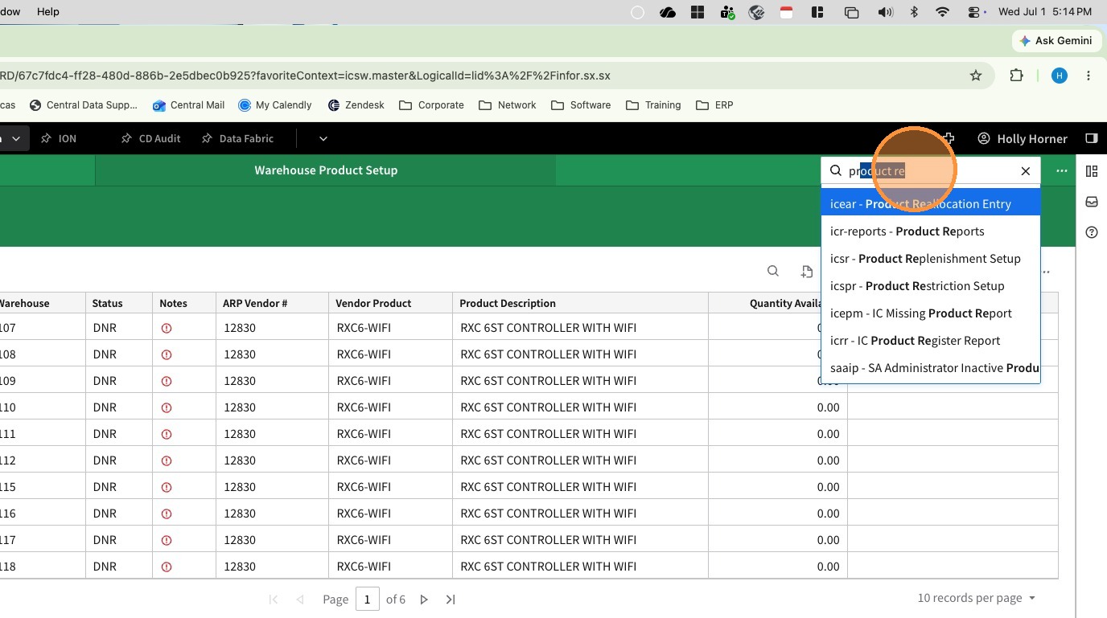Bookmark this page with the star icon
This screenshot has height=618, width=1107.
point(976,76)
